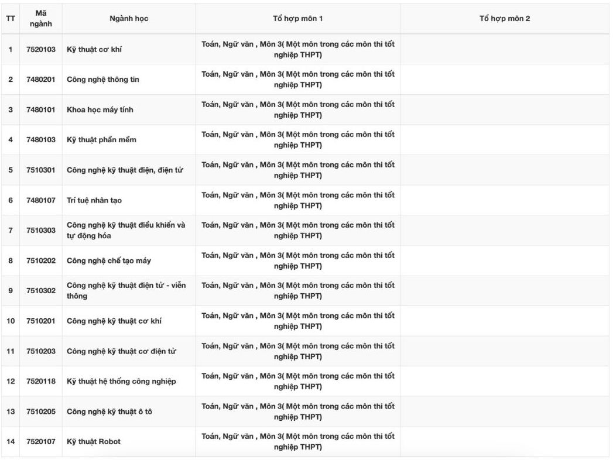
Task: Click the "Kỹ thuật phần mềm" cell
Action: tap(101, 140)
